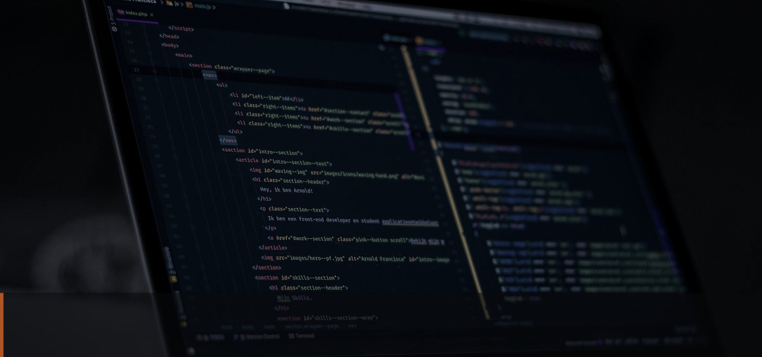This screenshot has height=357, width=762.
Task: Close the index.php tab
Action: (152, 15)
